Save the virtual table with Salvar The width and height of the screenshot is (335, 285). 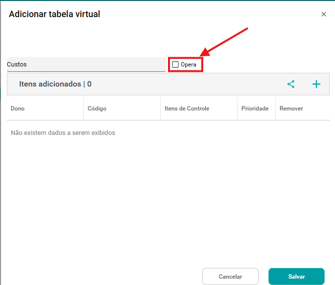click(296, 276)
